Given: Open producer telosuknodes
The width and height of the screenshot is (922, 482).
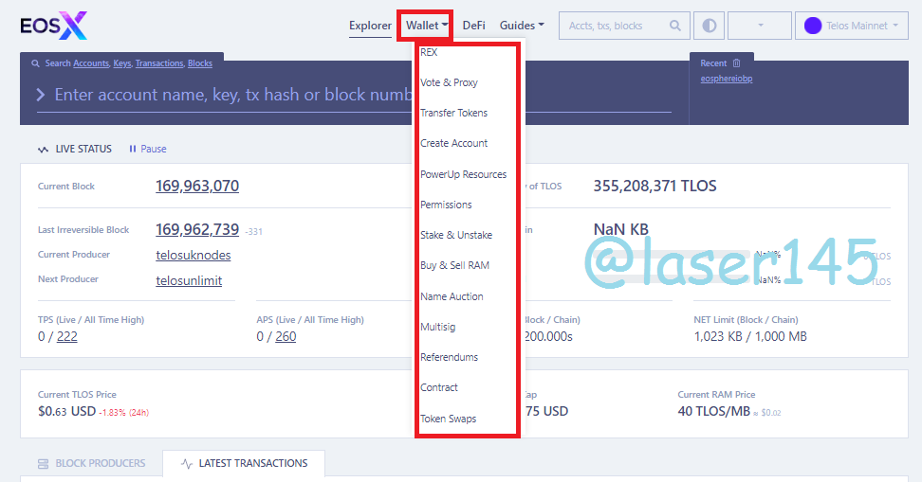Looking at the screenshot, I should [193, 256].
